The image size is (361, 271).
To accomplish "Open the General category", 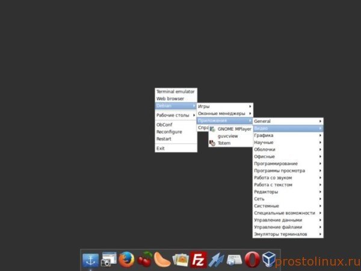I will pos(288,121).
